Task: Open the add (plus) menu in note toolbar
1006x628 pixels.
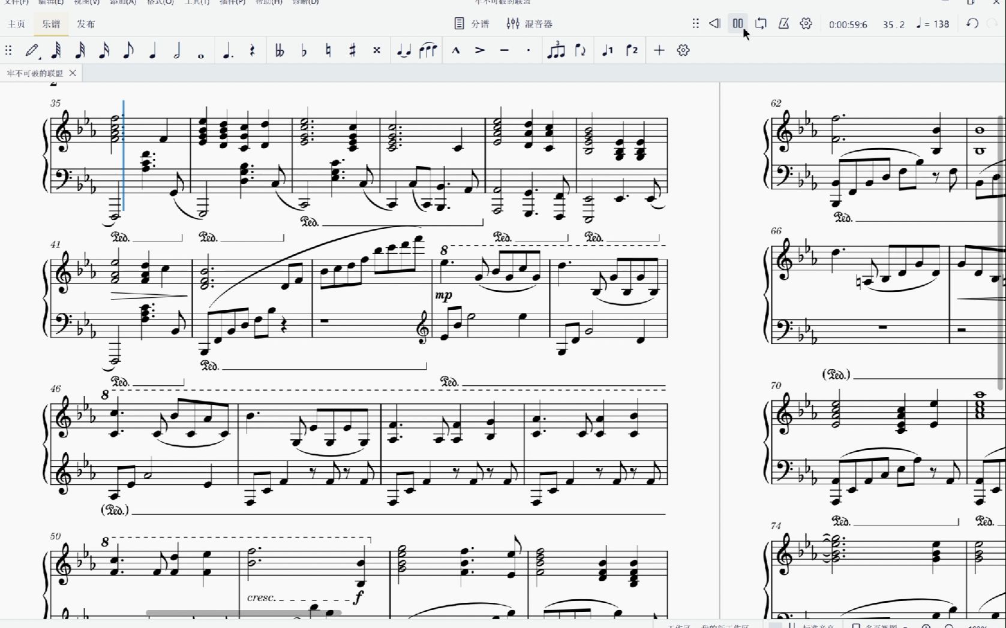Action: click(659, 50)
